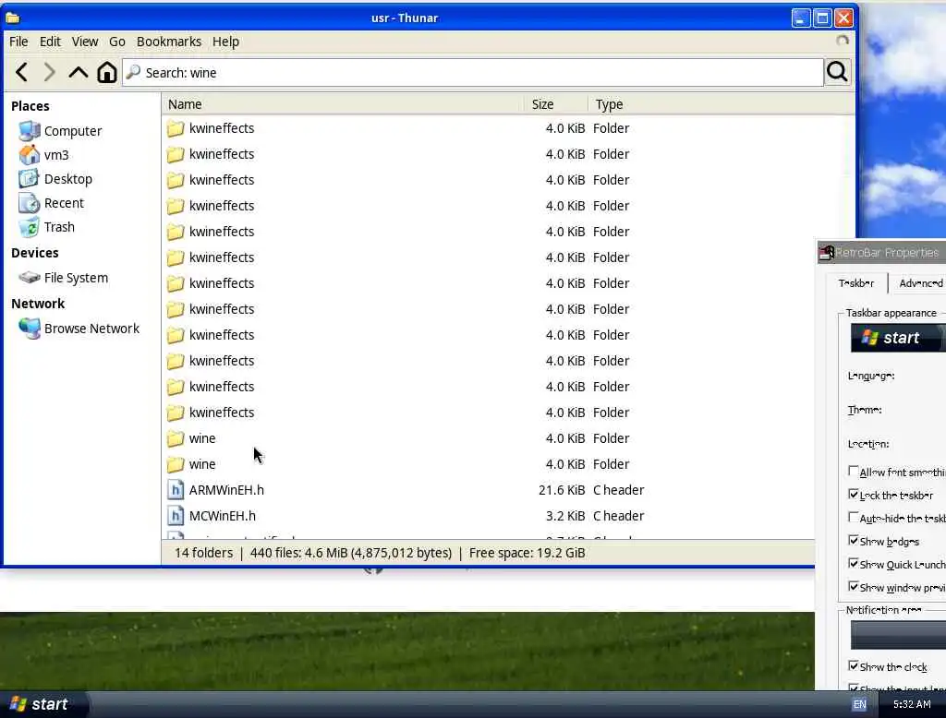Click the '3.2 KiB' size of MCWinEH.h

point(564,516)
